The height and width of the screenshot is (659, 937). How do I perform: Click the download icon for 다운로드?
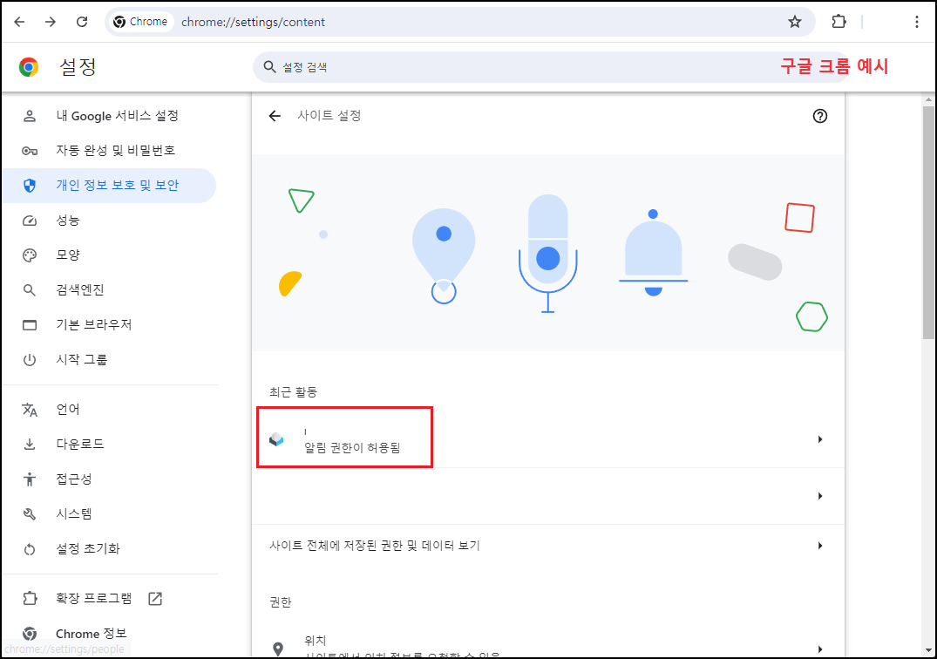coord(30,444)
